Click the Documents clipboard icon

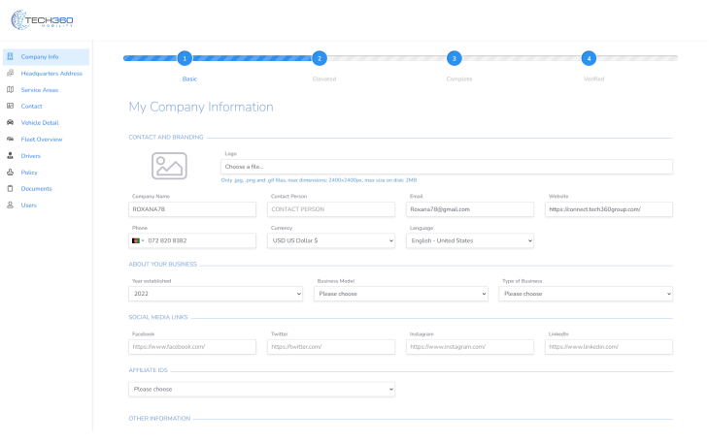coord(10,189)
